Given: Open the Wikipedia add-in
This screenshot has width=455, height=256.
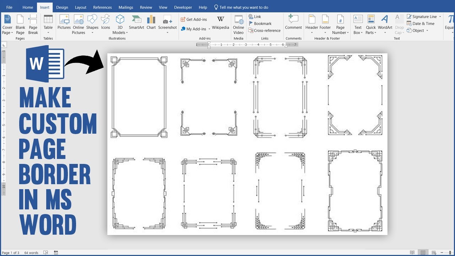Looking at the screenshot, I should point(220,23).
